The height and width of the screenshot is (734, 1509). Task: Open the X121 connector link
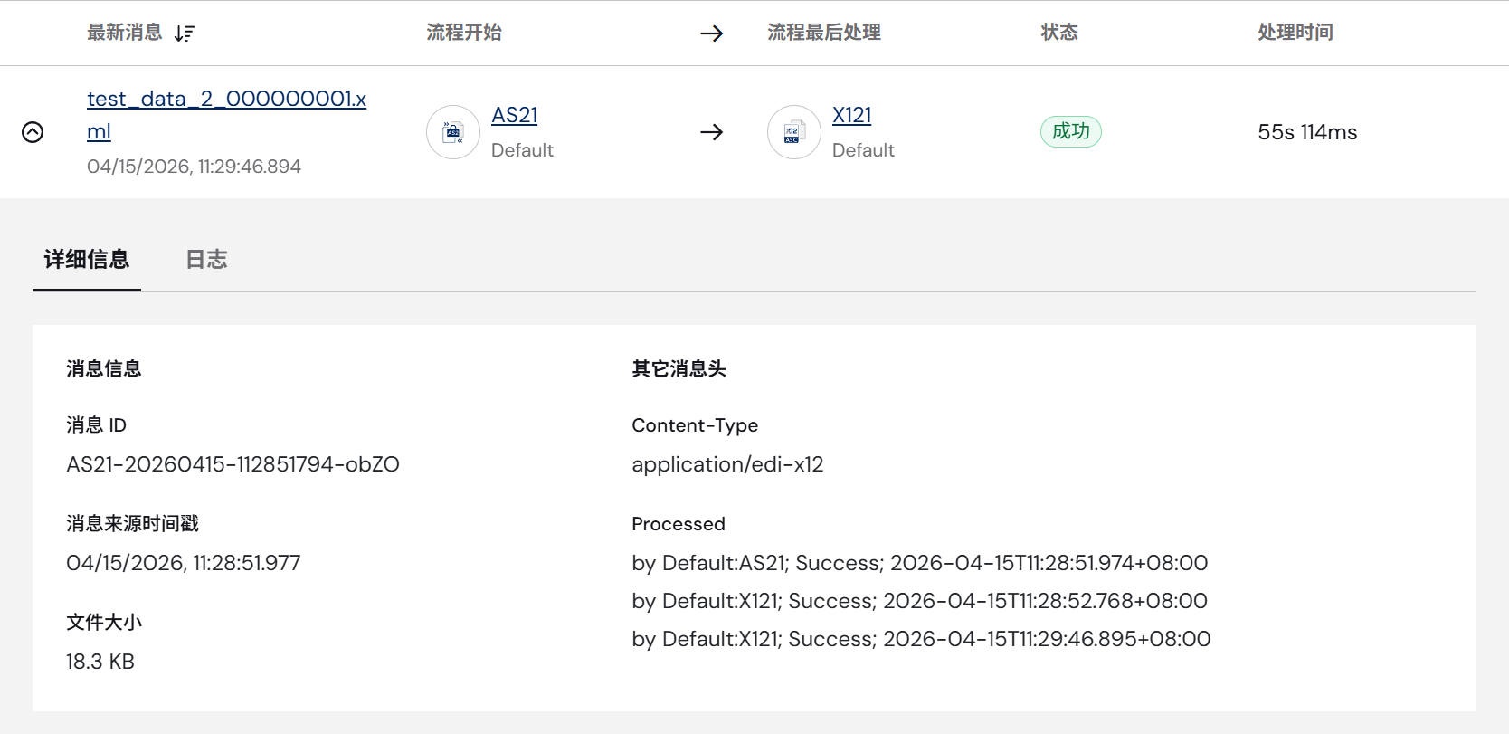point(852,115)
